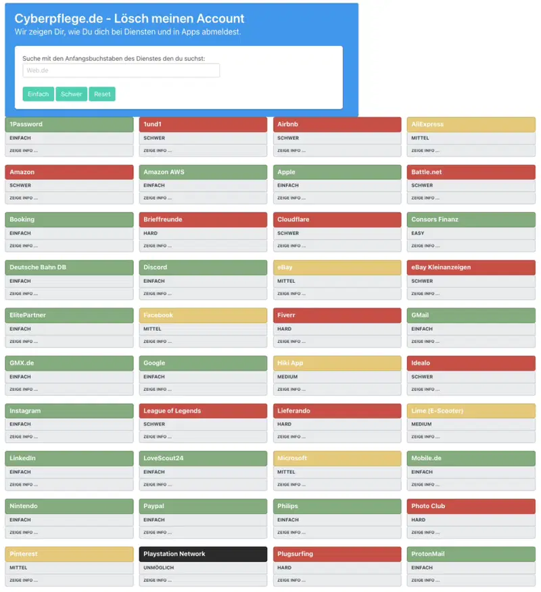Click the service search input field
This screenshot has width=541, height=592.
click(121, 70)
